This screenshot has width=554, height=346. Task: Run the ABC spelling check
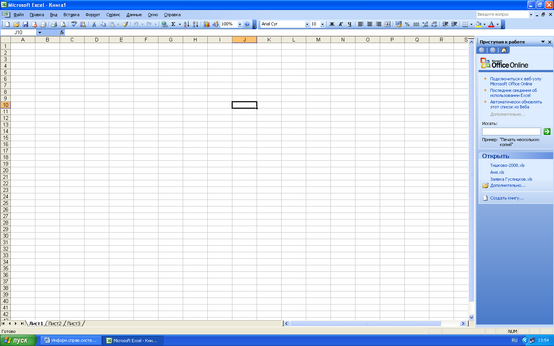pyautogui.click(x=74, y=24)
